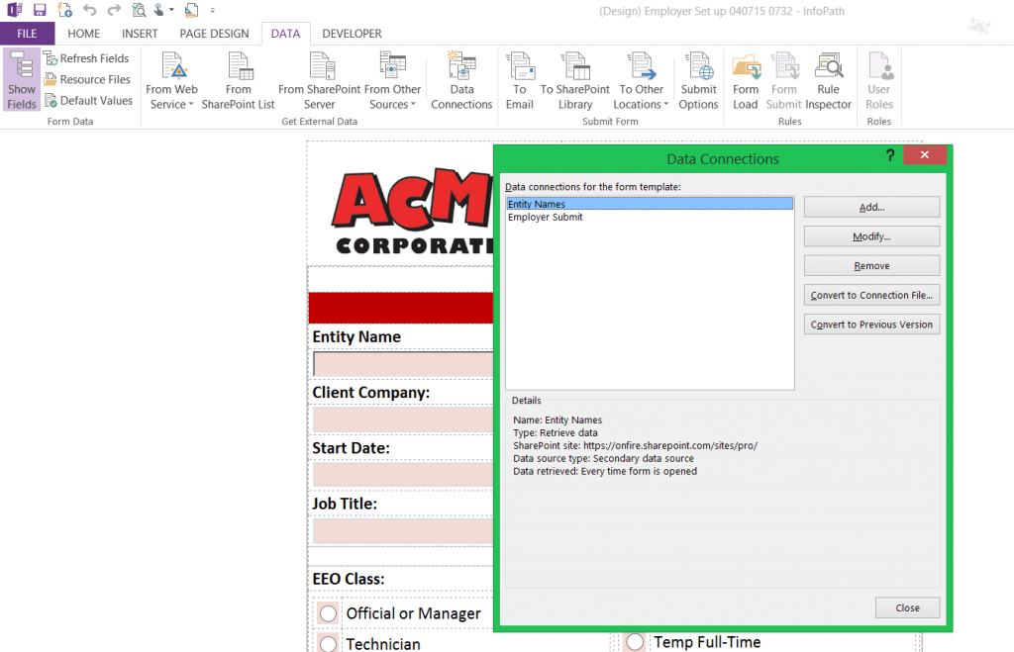Add submit To SharePoint Library
The width and height of the screenshot is (1014, 652).
tap(575, 81)
